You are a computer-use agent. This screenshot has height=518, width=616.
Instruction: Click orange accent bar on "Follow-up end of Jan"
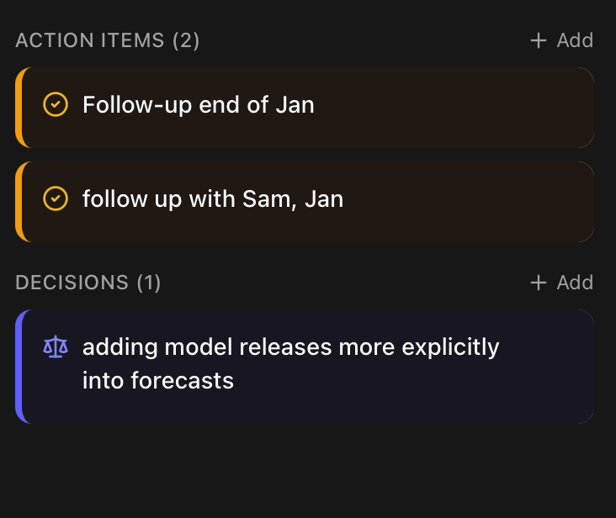click(19, 108)
